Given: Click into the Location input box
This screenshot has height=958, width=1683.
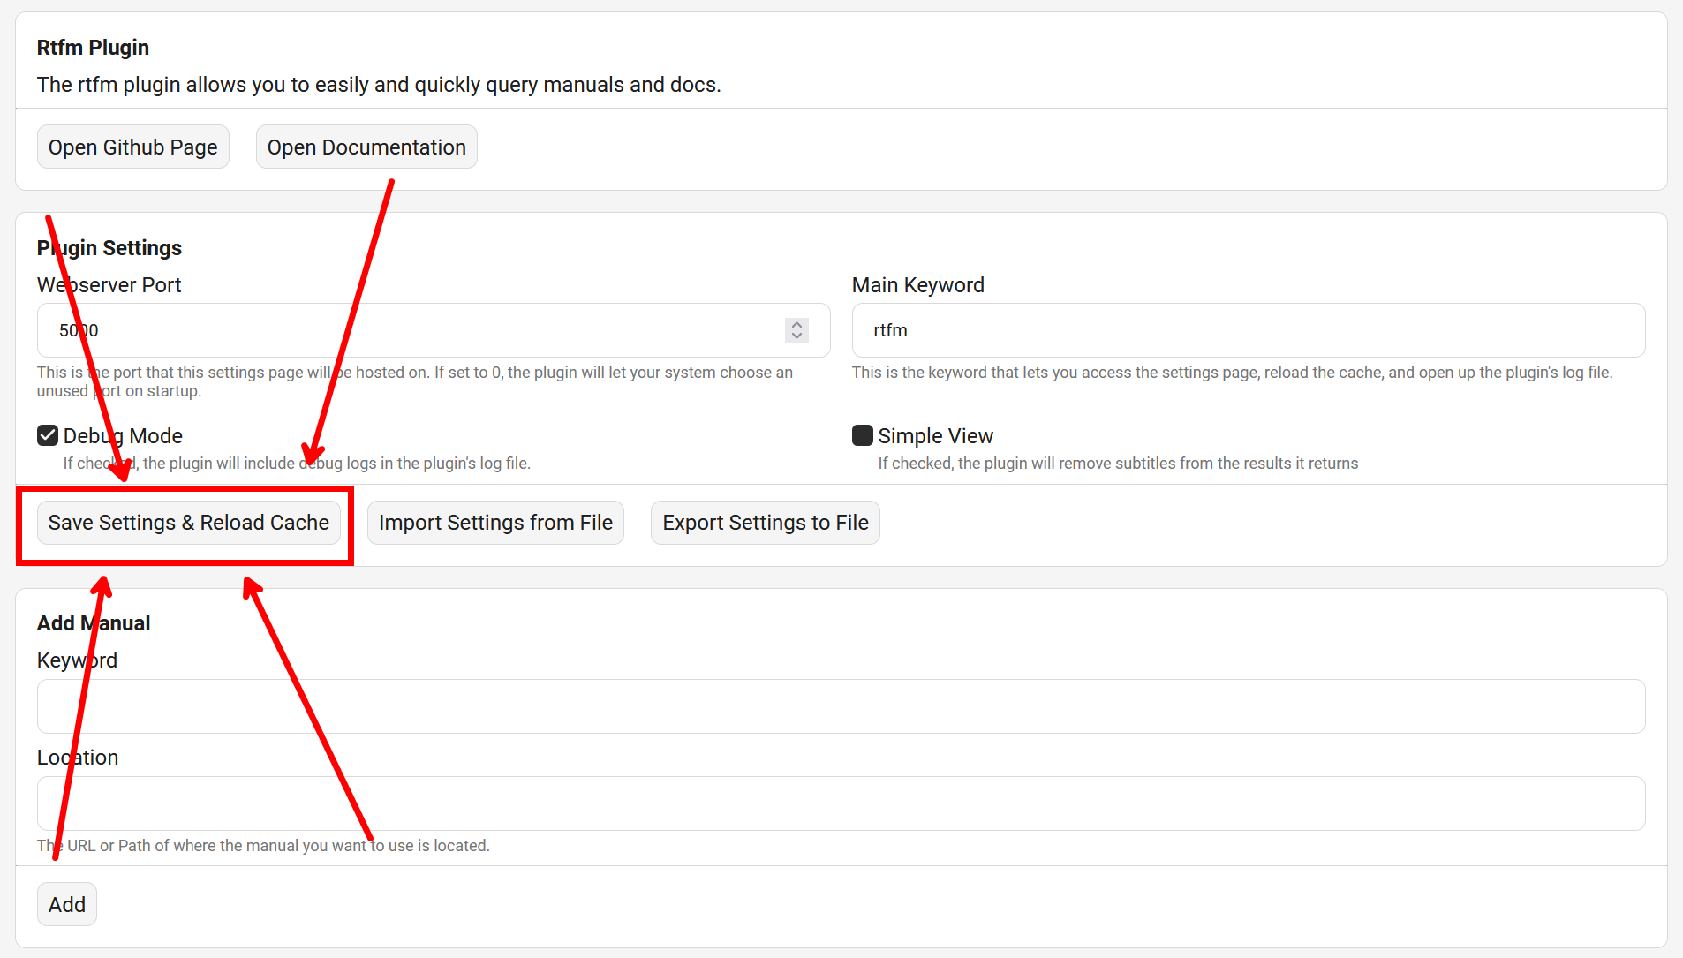Looking at the screenshot, I should click(841, 803).
